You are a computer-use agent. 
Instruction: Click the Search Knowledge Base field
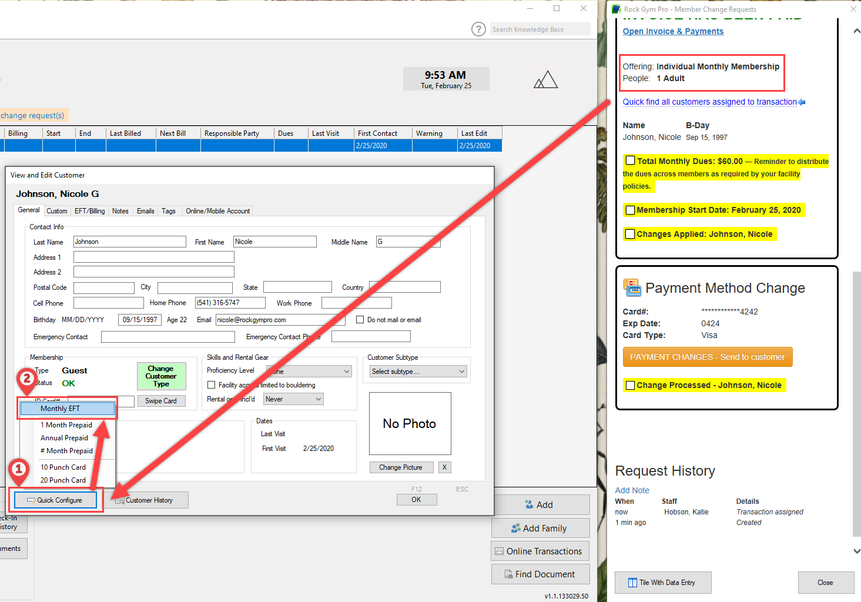540,29
